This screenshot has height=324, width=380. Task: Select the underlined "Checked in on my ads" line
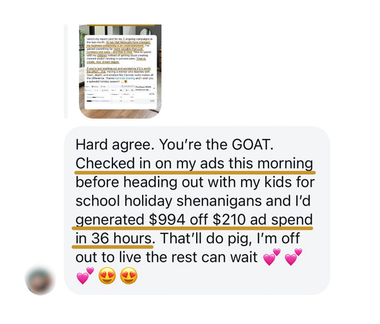pyautogui.click(x=195, y=163)
